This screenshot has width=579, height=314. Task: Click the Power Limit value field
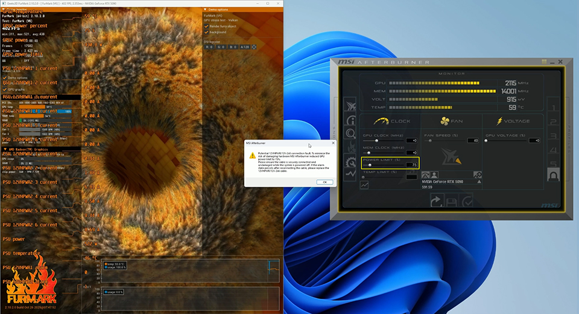pos(411,164)
